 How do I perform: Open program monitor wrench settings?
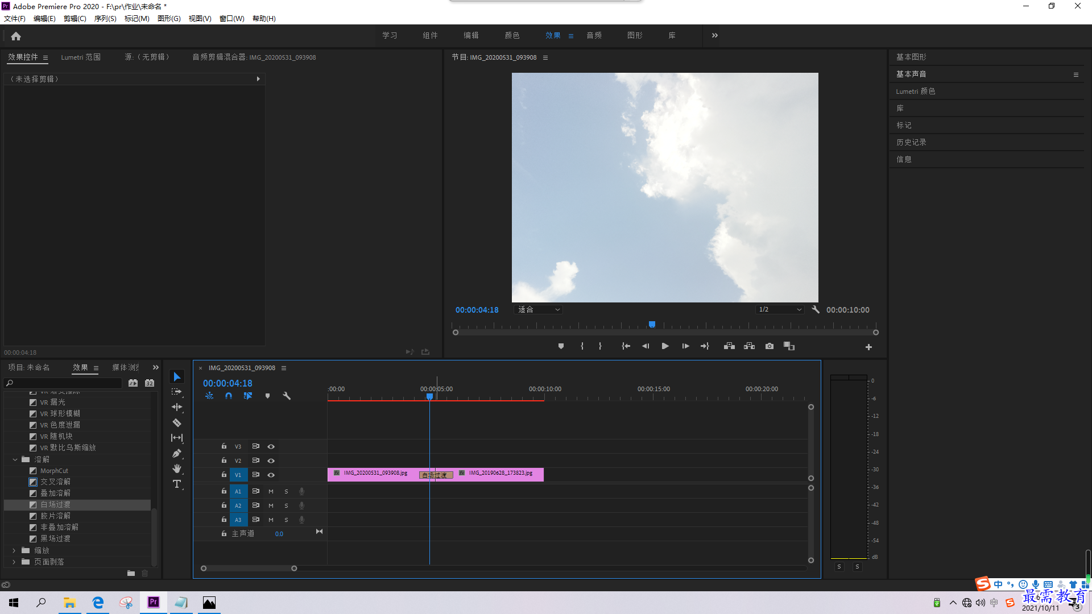(816, 310)
